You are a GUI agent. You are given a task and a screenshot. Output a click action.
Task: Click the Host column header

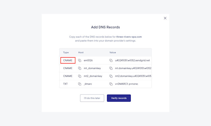pyautogui.click(x=81, y=52)
